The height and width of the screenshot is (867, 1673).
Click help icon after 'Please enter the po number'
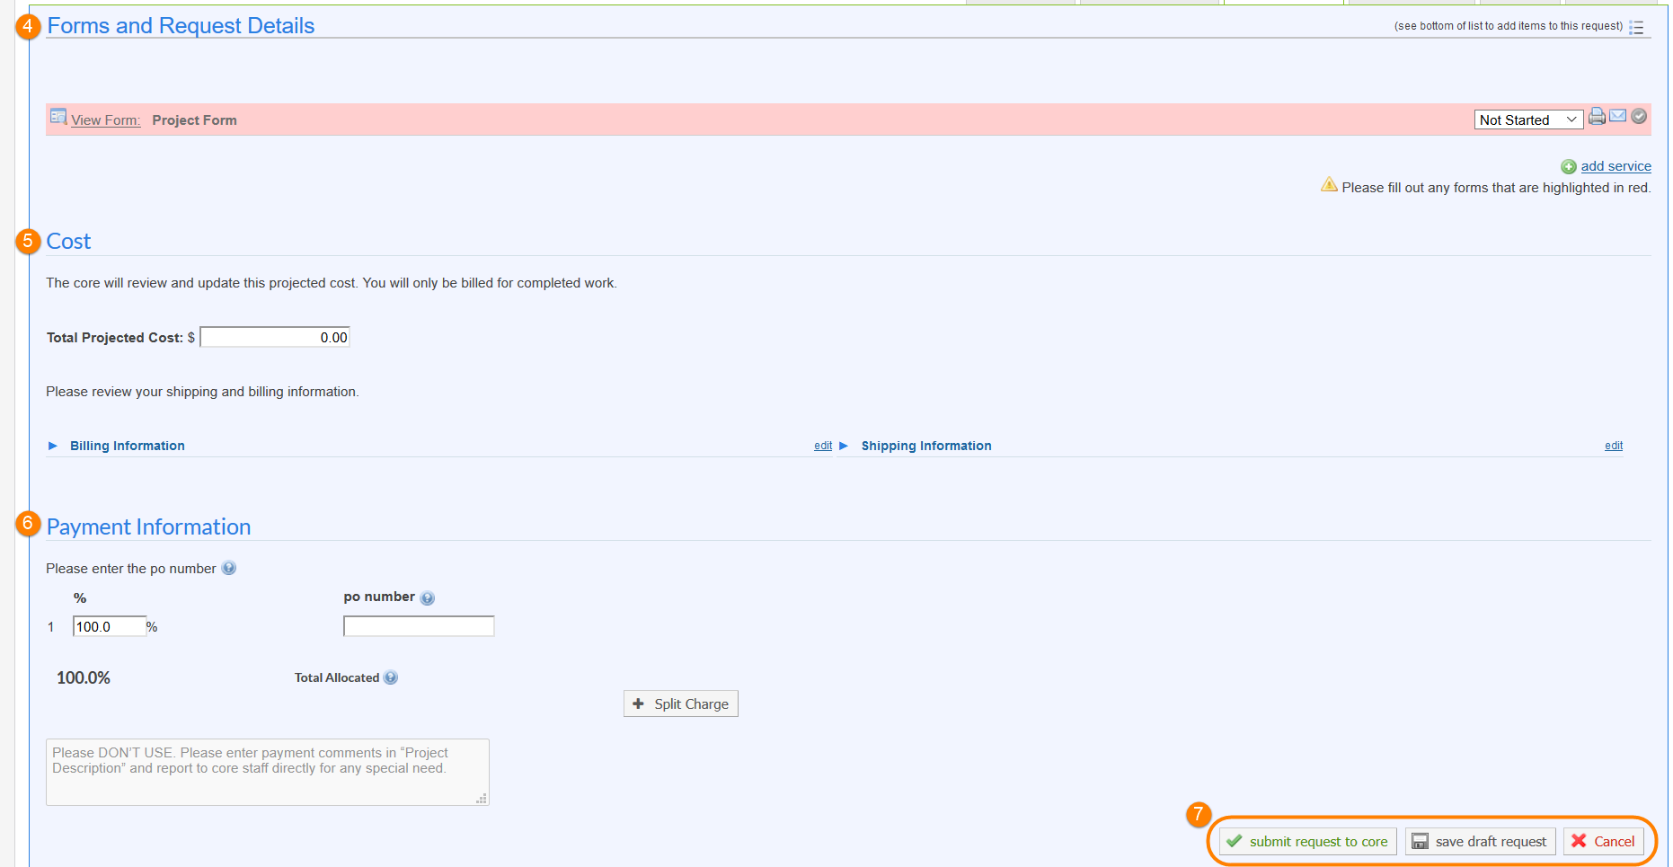click(x=229, y=569)
